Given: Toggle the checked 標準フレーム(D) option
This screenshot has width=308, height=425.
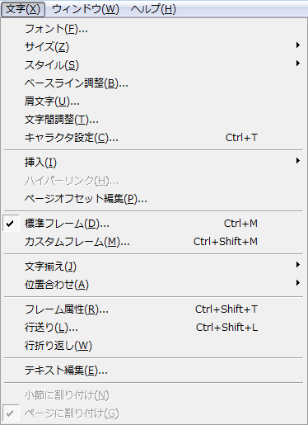Looking at the screenshot, I should click(x=154, y=224).
